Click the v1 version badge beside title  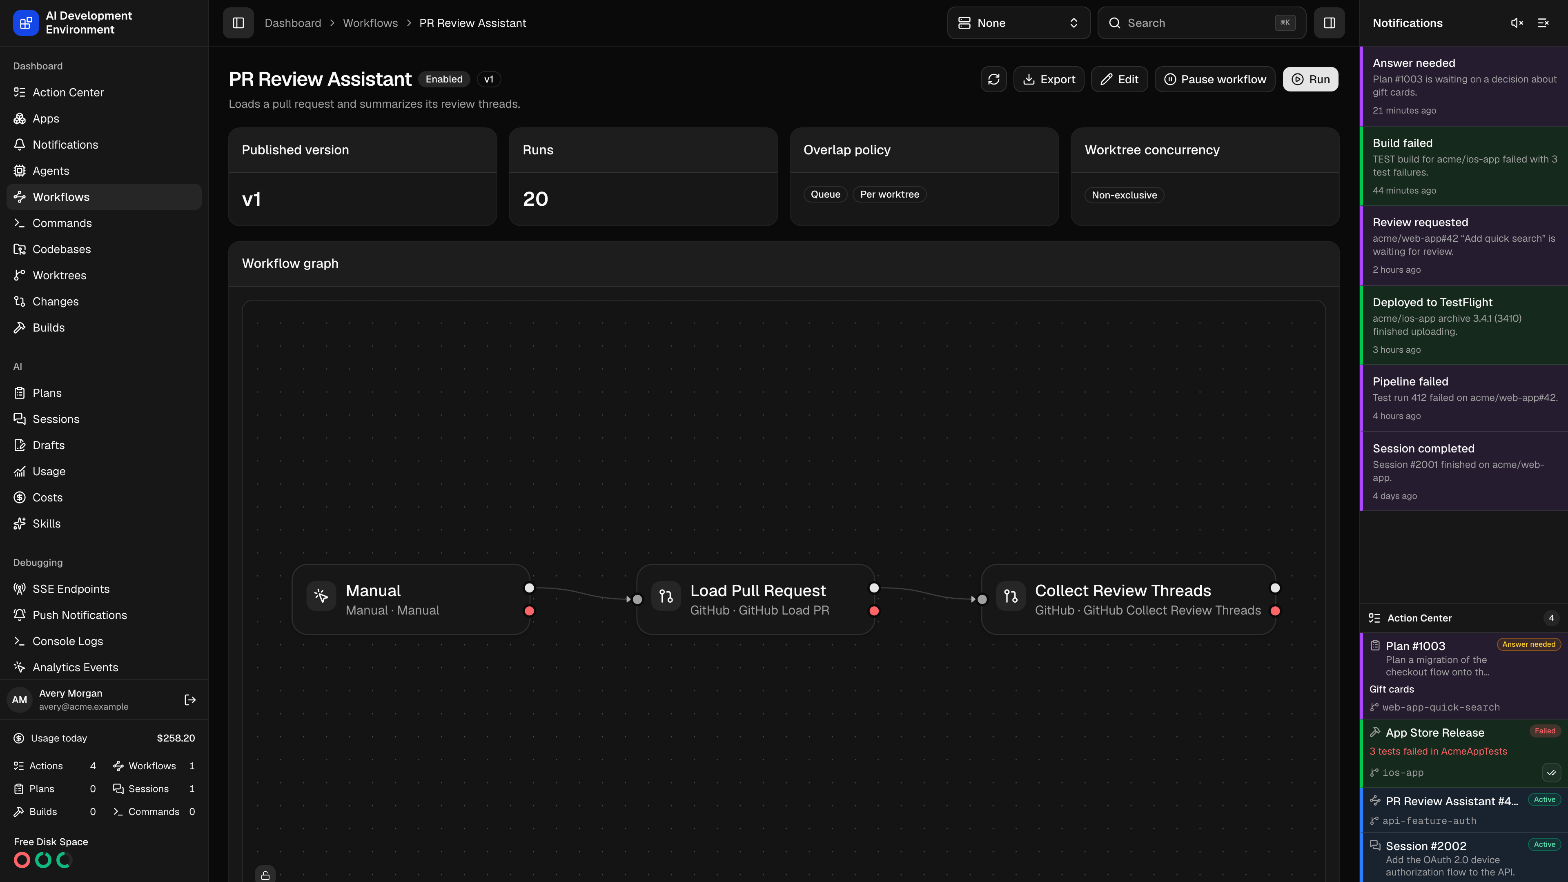pos(488,79)
